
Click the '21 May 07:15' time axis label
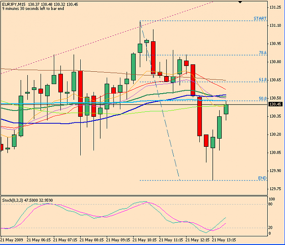coord(65,240)
